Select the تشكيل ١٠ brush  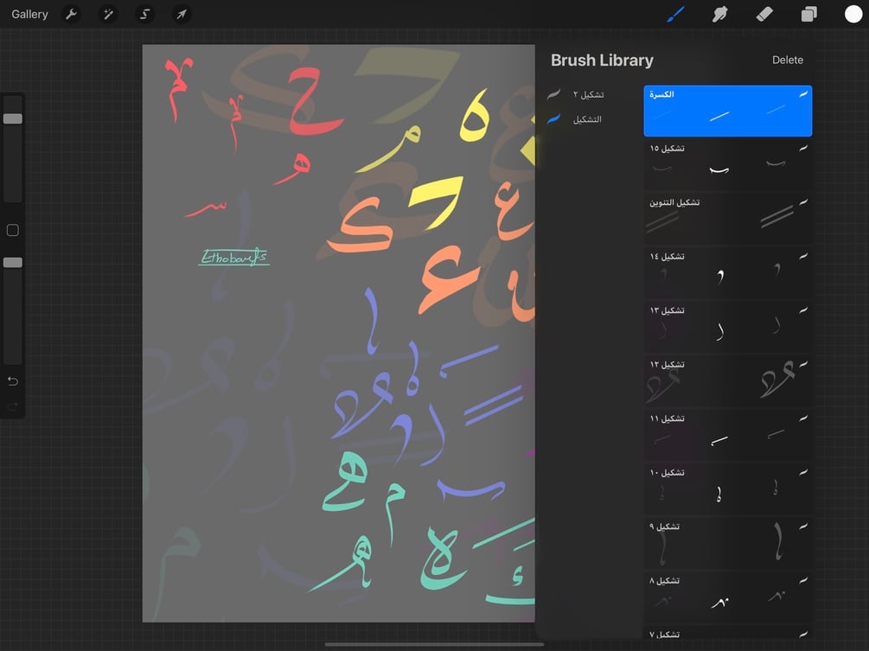pos(728,489)
